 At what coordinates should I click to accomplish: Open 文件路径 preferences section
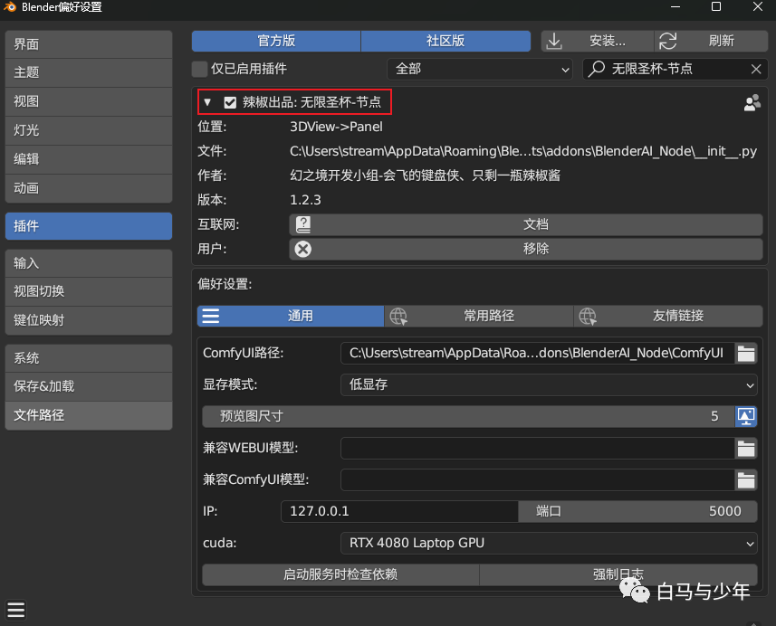(x=89, y=415)
